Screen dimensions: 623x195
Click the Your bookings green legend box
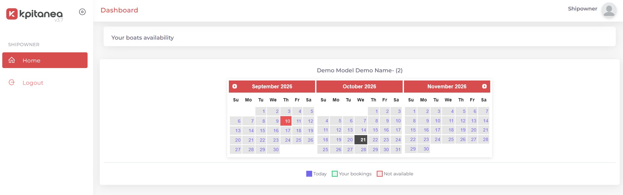[335, 174]
